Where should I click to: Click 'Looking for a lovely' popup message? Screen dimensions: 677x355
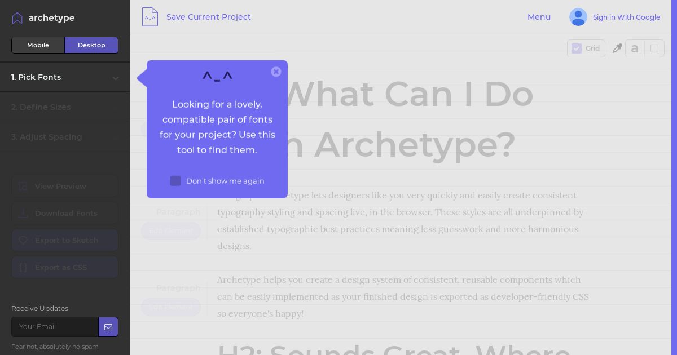tap(217, 127)
